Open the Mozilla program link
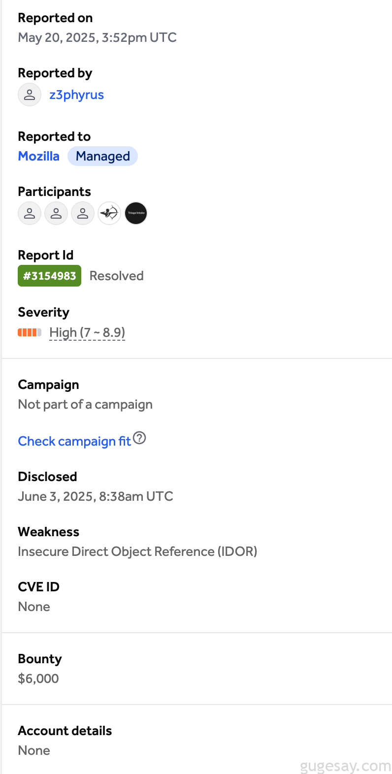 pyautogui.click(x=38, y=156)
